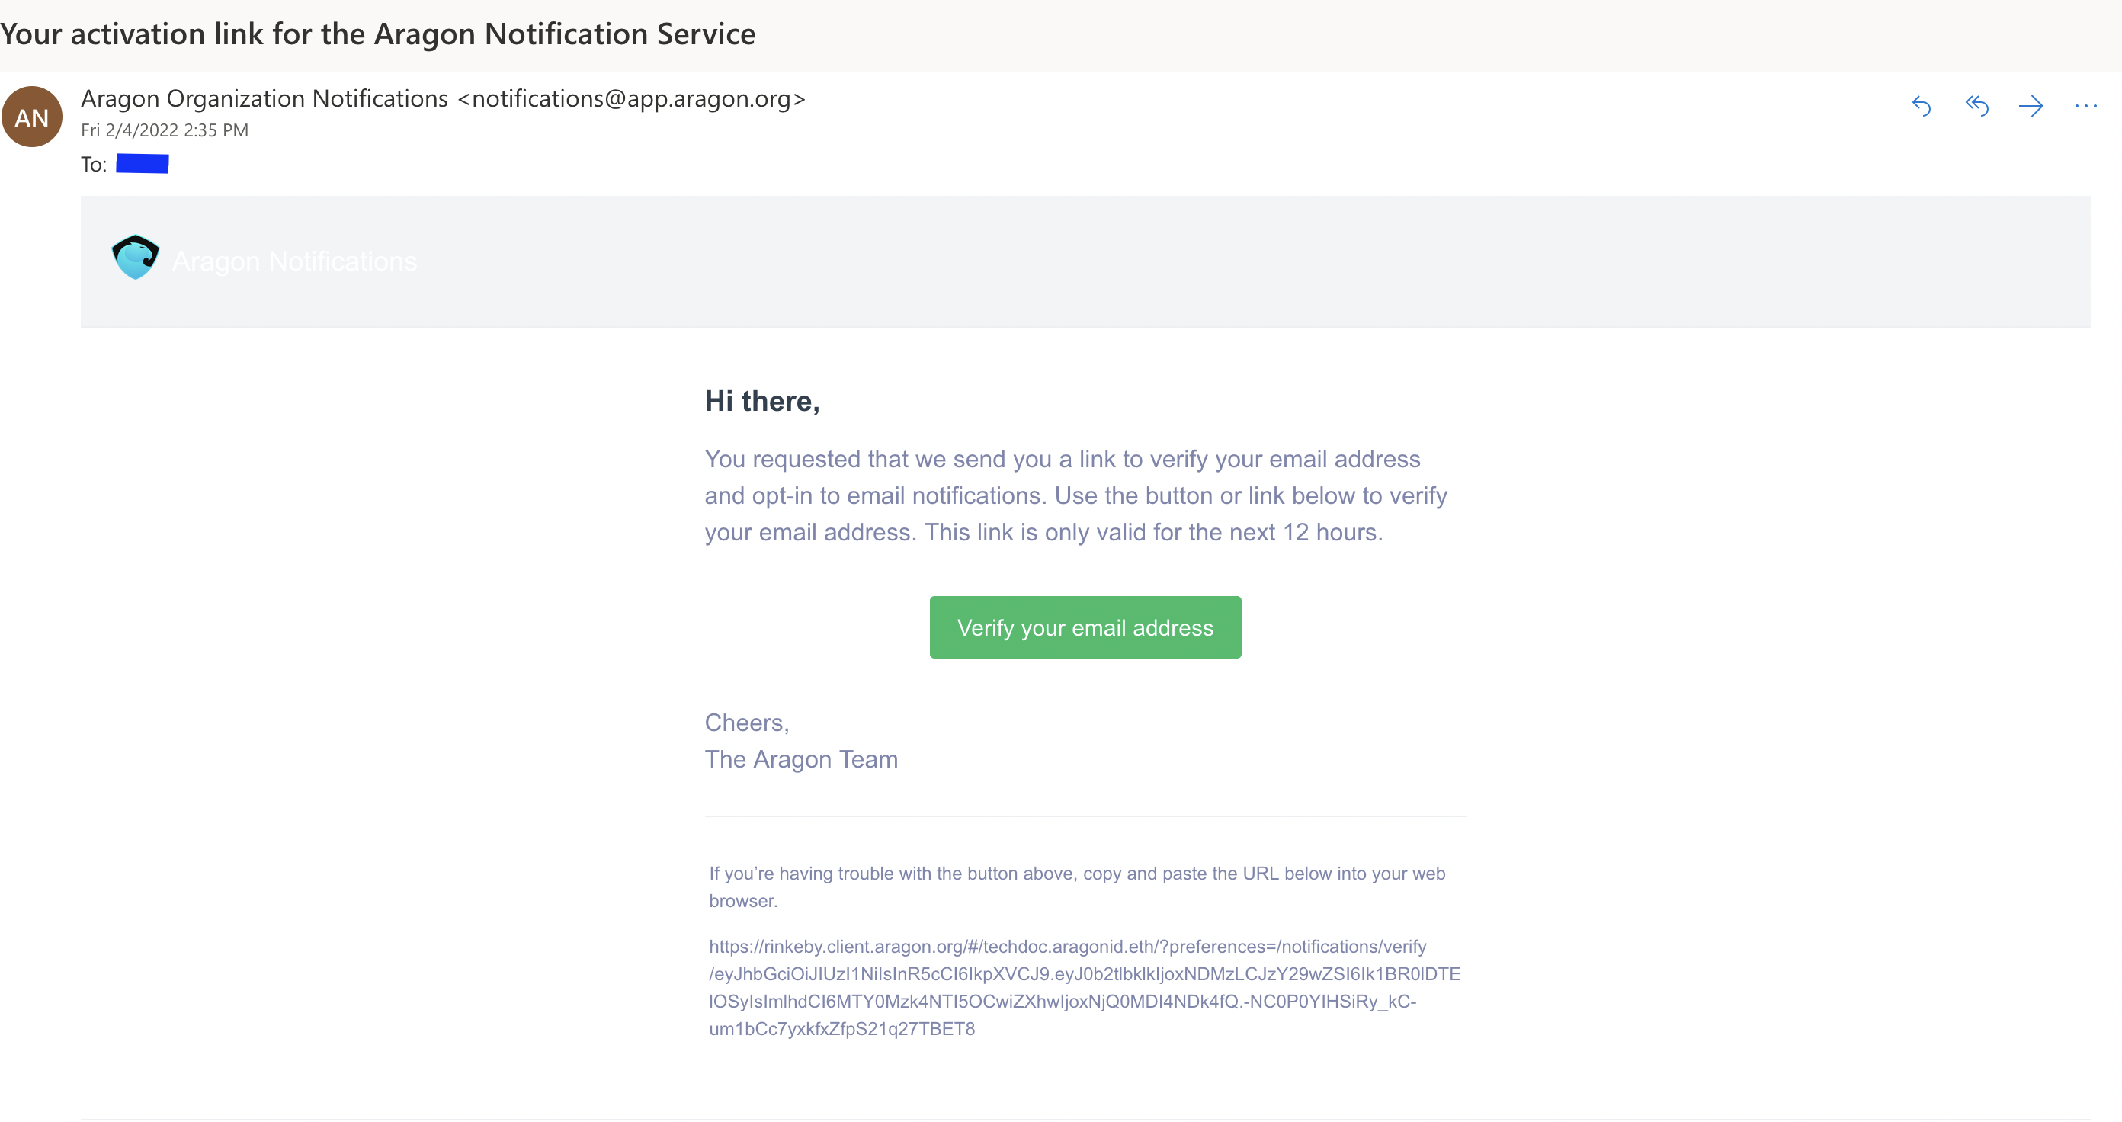Click the Fri 2/4/2022 2:35 PM timestamp
The width and height of the screenshot is (2122, 1122).
click(165, 130)
